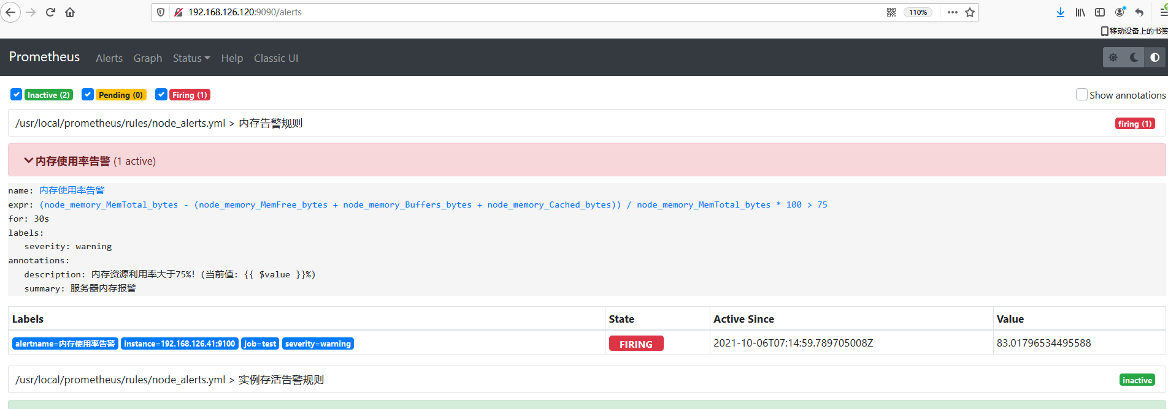Switch to the Classic UI
This screenshot has width=1168, height=409.
click(x=276, y=58)
